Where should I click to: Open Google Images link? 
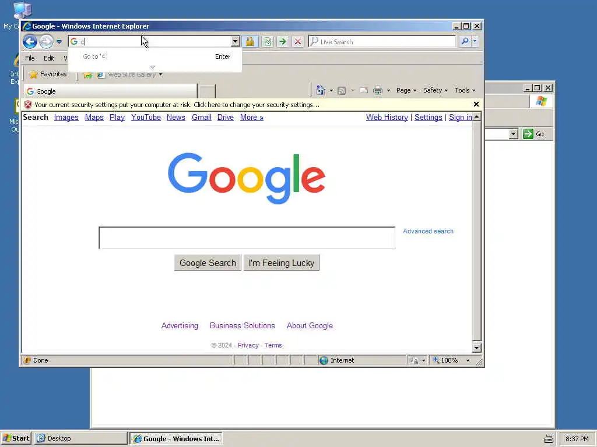pyautogui.click(x=66, y=118)
